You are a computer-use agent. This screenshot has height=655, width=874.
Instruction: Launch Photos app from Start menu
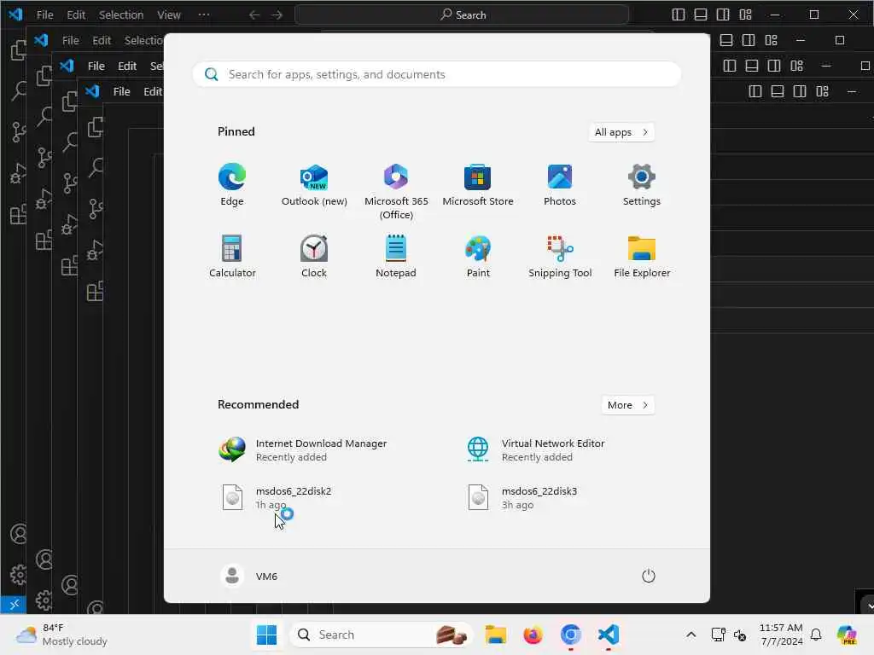tap(560, 185)
